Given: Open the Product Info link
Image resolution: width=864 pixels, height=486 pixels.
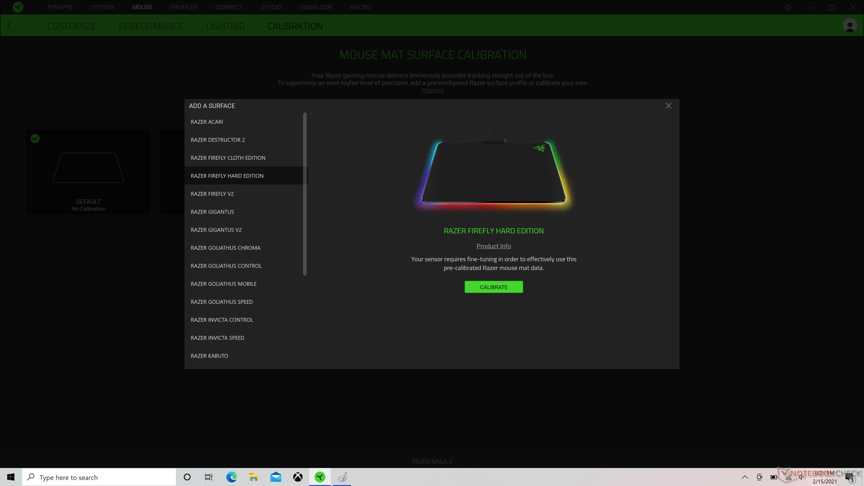Looking at the screenshot, I should coord(494,246).
